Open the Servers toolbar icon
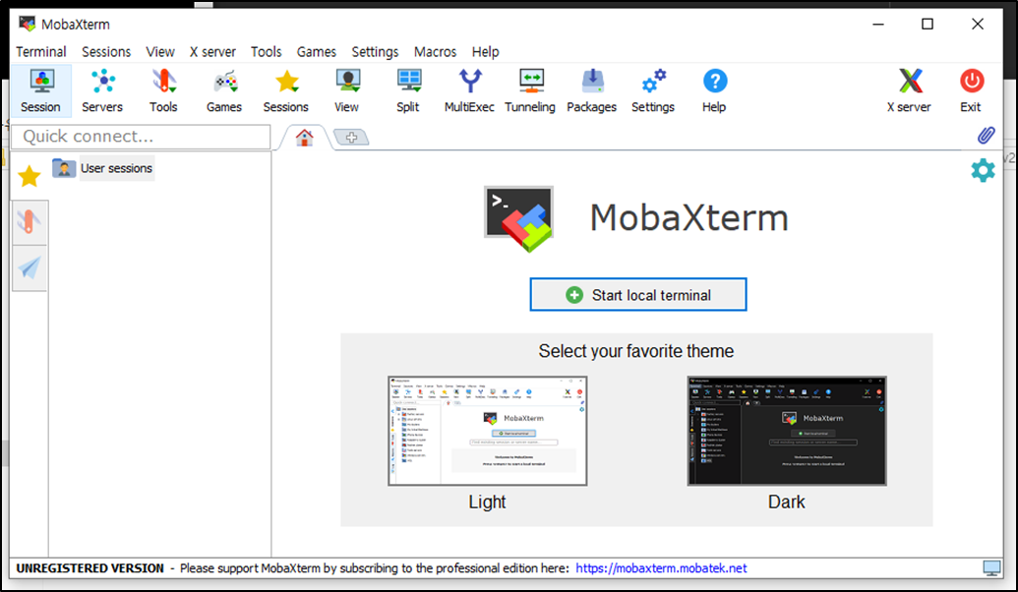This screenshot has height=592, width=1018. [x=102, y=90]
